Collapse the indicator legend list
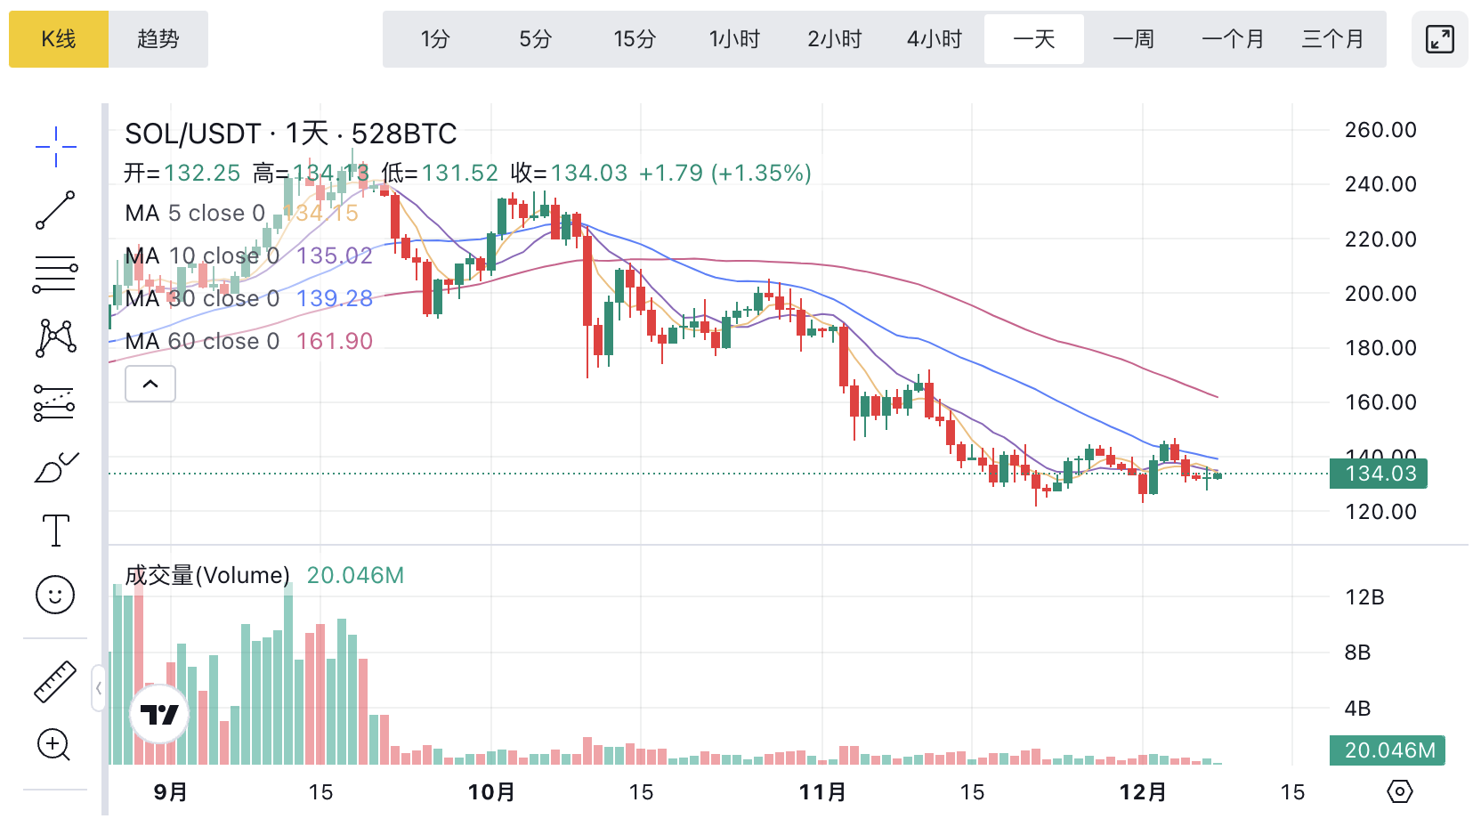Image resolution: width=1481 pixels, height=835 pixels. pos(150,384)
